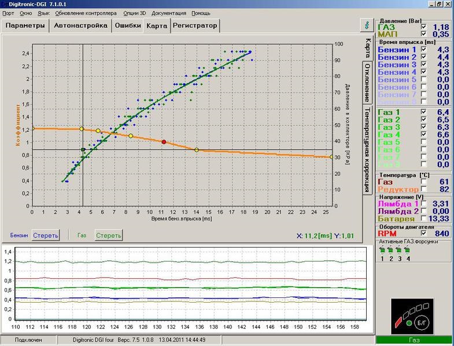Select the vertical Отклонение tab
The width and height of the screenshot is (454, 346).
tap(367, 82)
